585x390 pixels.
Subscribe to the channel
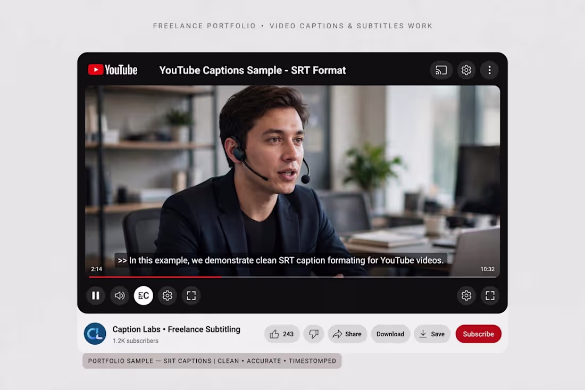478,334
